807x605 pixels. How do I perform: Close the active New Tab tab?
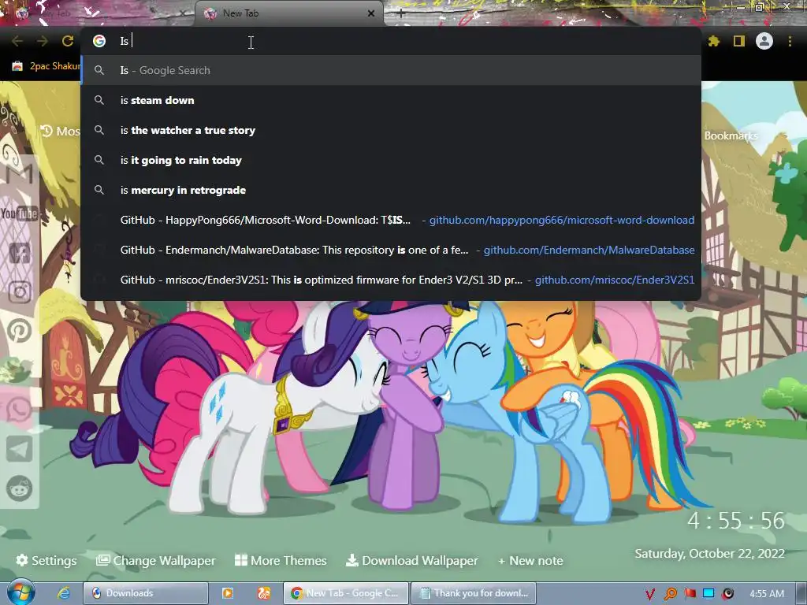(x=370, y=13)
